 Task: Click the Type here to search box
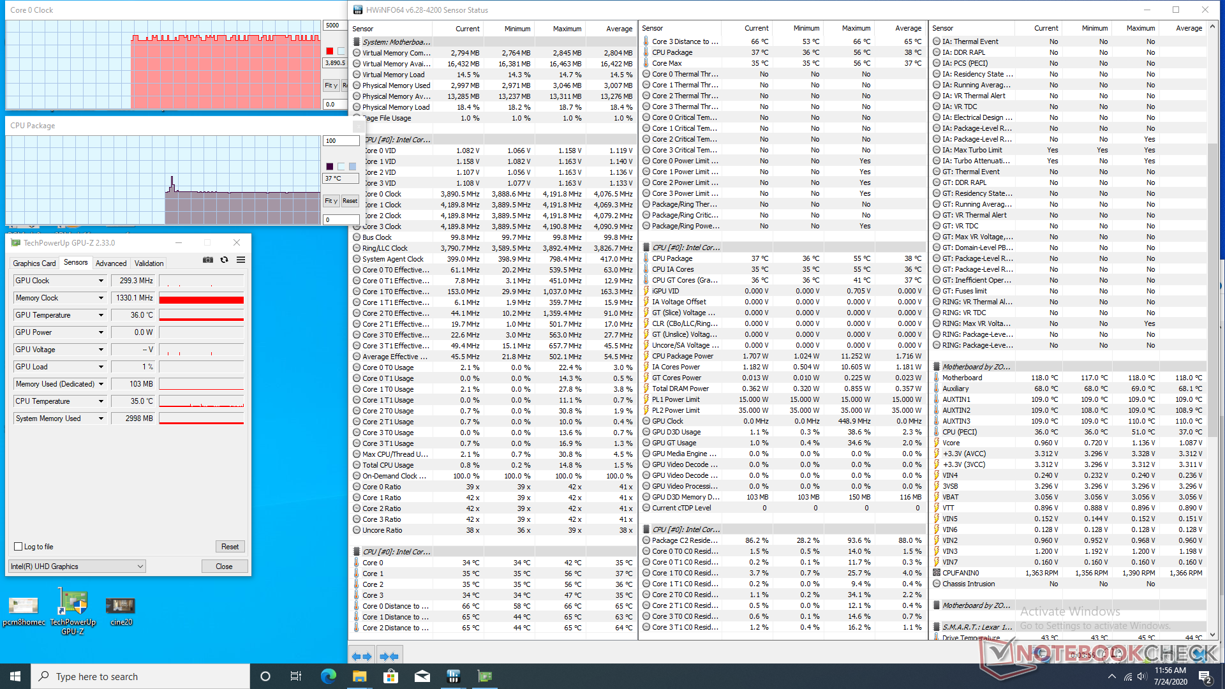[140, 676]
